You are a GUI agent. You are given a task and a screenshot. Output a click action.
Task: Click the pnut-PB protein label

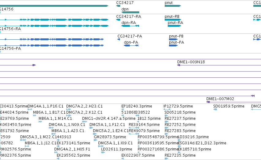176,36
